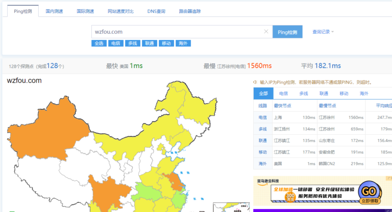Screen dimensions: 392x212
Task: Switch to the 国内测速 tab
Action: 55,11
